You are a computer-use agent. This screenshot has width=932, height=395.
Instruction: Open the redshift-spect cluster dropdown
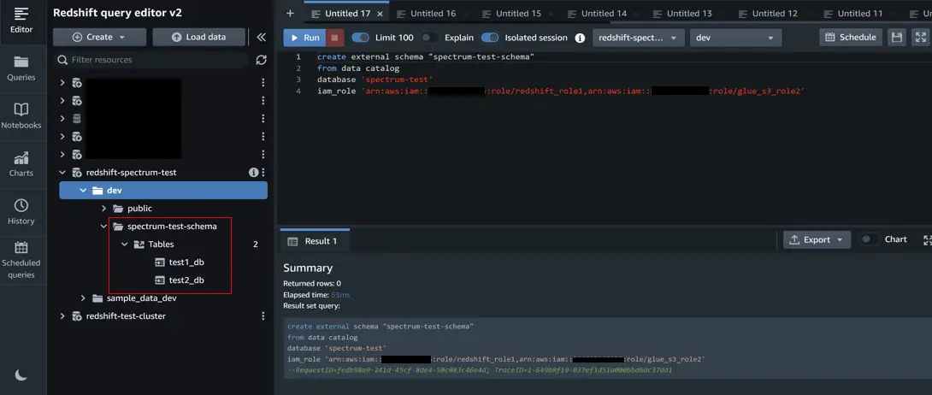(x=639, y=38)
